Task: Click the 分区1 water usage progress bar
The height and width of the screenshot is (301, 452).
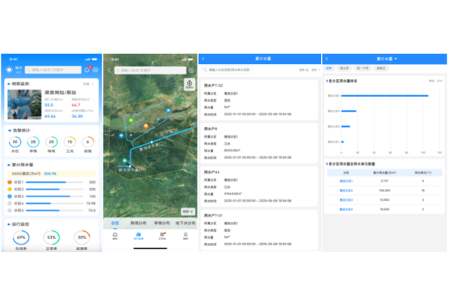Action: pyautogui.click(x=45, y=182)
